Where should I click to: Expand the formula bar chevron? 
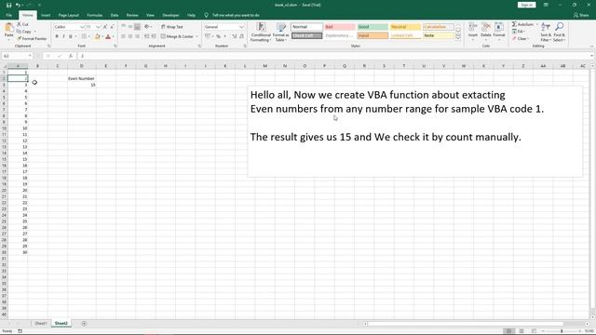coord(592,56)
